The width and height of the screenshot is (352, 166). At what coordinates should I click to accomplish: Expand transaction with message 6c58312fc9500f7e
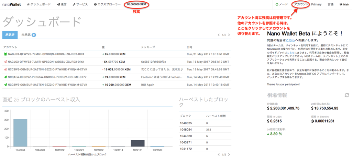117,62
